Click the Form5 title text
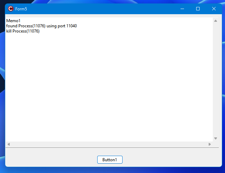This screenshot has width=225, height=173. pos(21,9)
